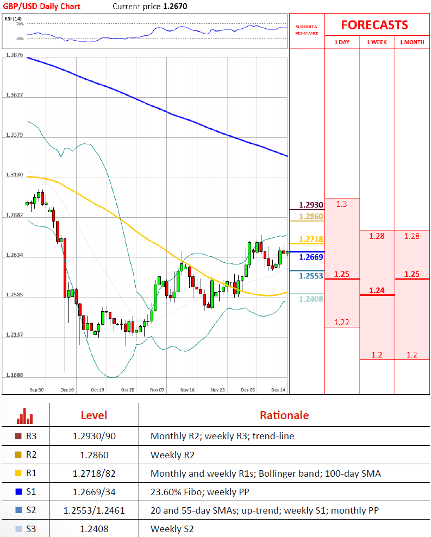Click the 1.2882 price axis label
Viewport: 431px width, 537px height.
coord(14,214)
